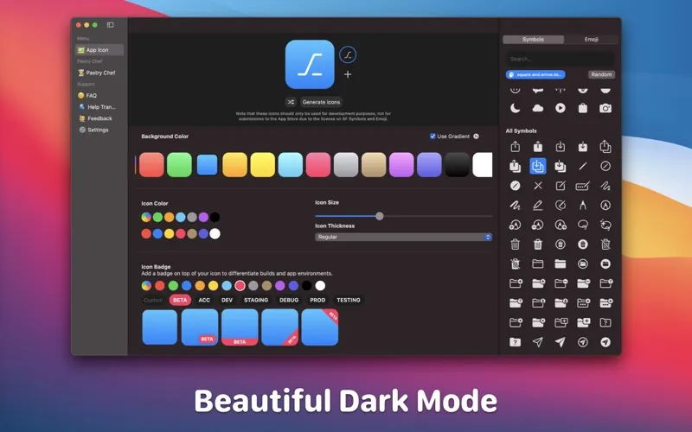Viewport: 692px width, 432px height.
Task: Pick the white Icon Color dot
Action: pos(215,233)
